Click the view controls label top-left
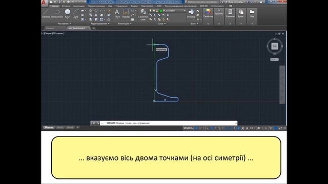The image size is (328, 184). (53, 33)
